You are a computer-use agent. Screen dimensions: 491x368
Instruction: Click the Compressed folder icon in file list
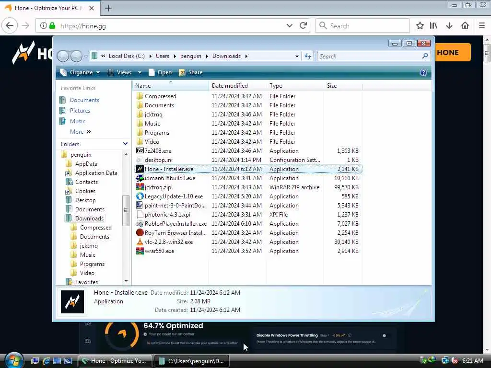[x=140, y=96]
